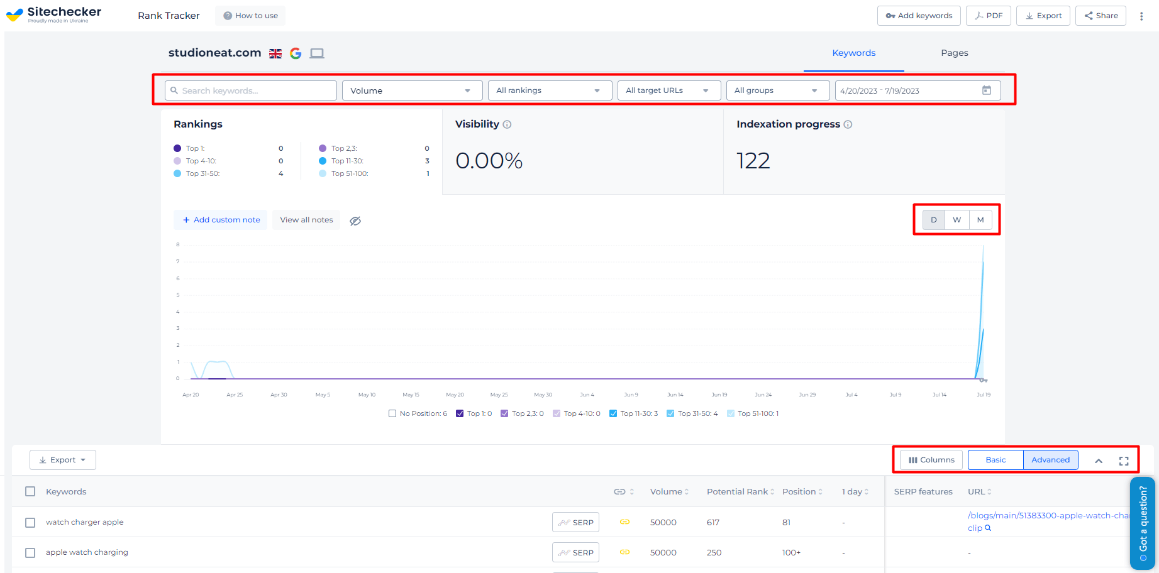Open All rankings dropdown
The height and width of the screenshot is (573, 1159).
(x=550, y=90)
